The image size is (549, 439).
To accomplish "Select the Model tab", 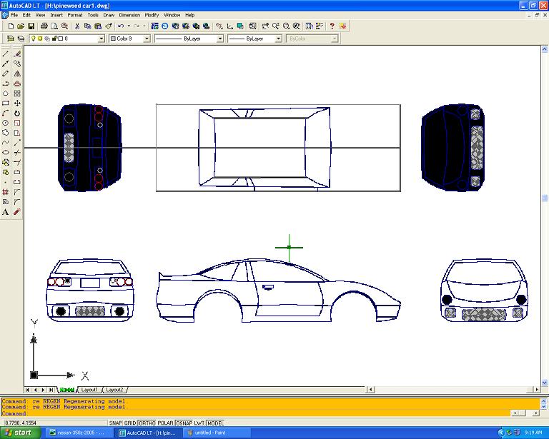I will pyautogui.click(x=66, y=389).
